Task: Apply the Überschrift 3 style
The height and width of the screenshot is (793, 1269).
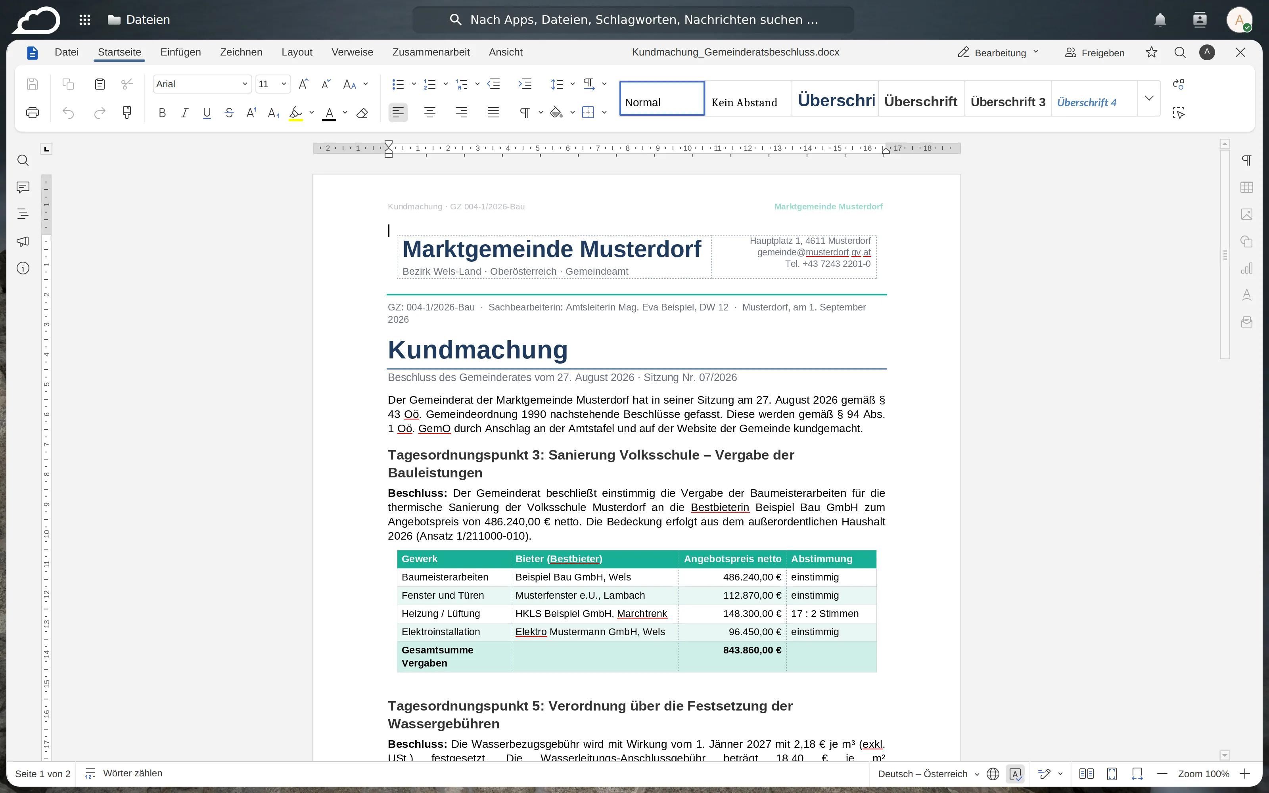Action: (x=1007, y=99)
